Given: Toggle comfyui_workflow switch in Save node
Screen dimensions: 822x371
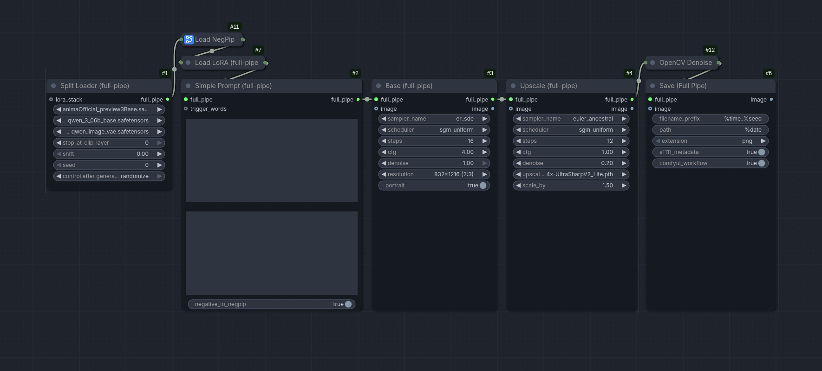Looking at the screenshot, I should [x=762, y=163].
